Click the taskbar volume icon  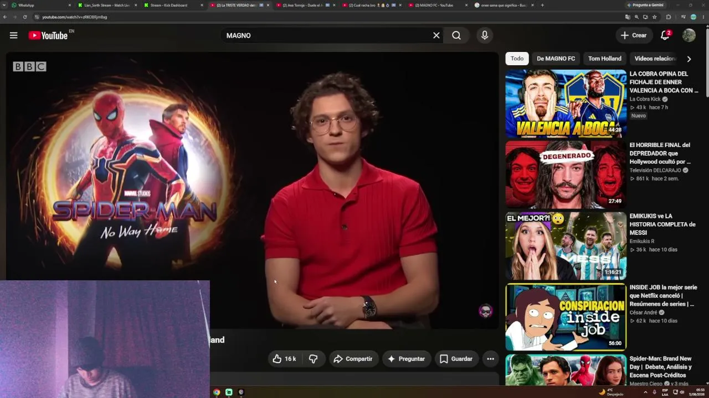point(682,392)
